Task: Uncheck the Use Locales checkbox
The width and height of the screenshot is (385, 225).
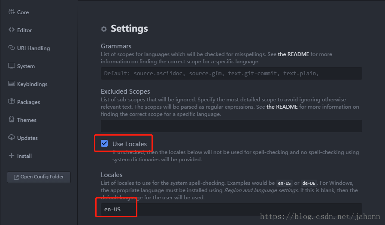Action: 104,143
